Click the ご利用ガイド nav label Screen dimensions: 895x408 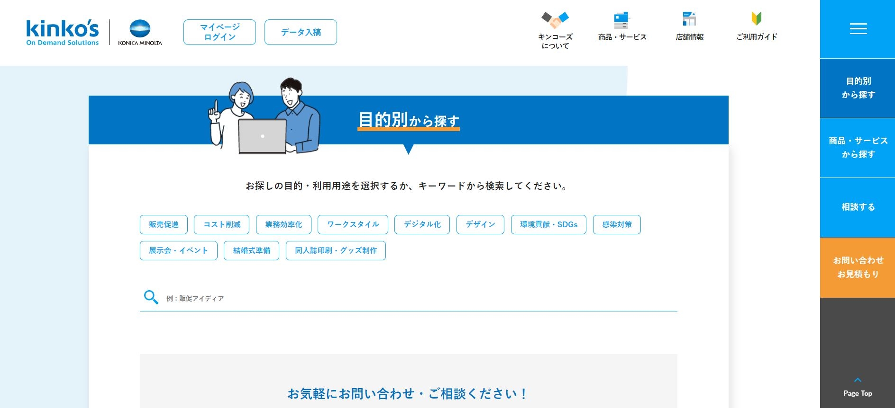(x=757, y=37)
